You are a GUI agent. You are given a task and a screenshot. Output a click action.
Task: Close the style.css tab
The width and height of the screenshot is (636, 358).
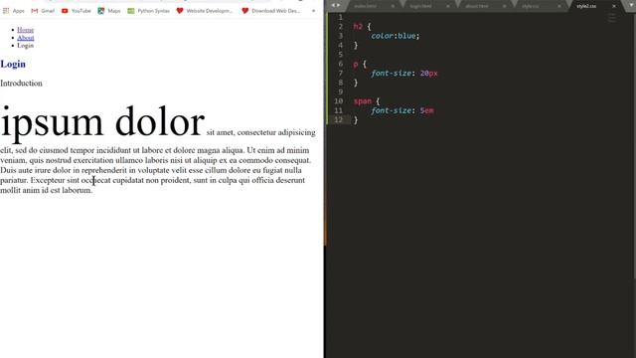(x=559, y=6)
